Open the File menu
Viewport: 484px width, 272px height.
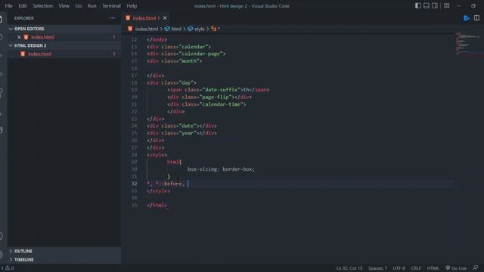[x=8, y=6]
